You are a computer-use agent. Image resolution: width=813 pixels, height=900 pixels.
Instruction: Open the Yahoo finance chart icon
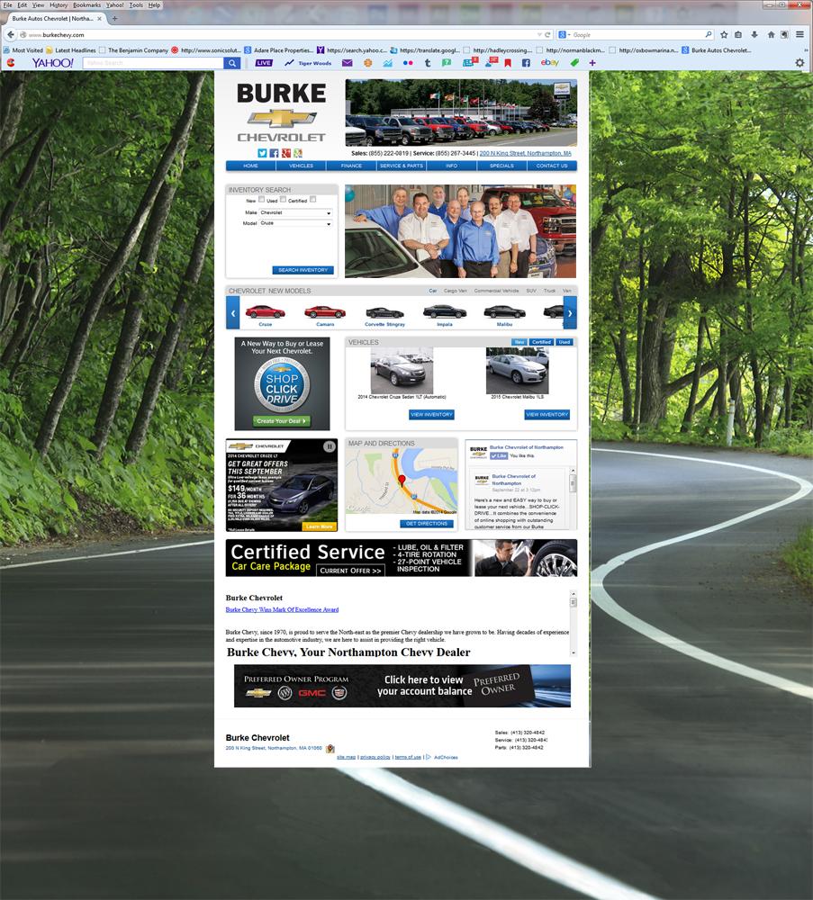pos(387,63)
